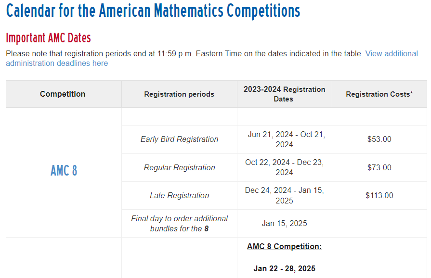Select the Oct 22, 2024 - Dec 23, 2024 dates
431x278 pixels.
coord(284,167)
